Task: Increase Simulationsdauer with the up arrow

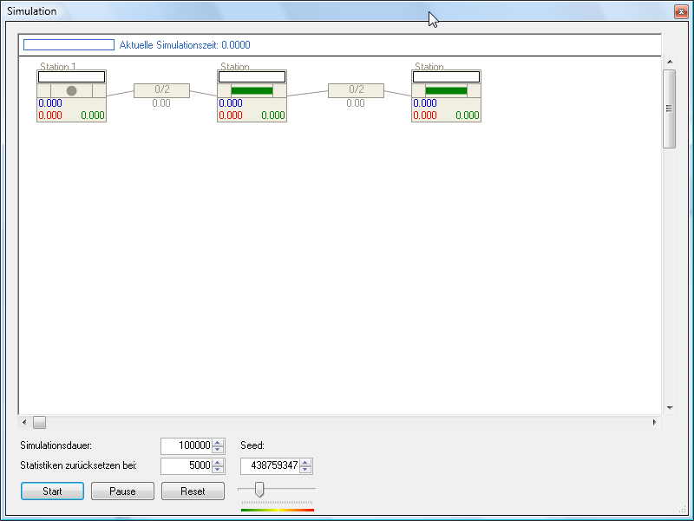Action: click(218, 442)
